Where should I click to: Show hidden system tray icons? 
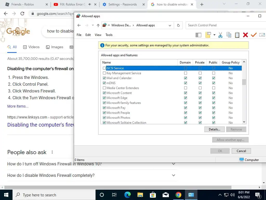220,195
